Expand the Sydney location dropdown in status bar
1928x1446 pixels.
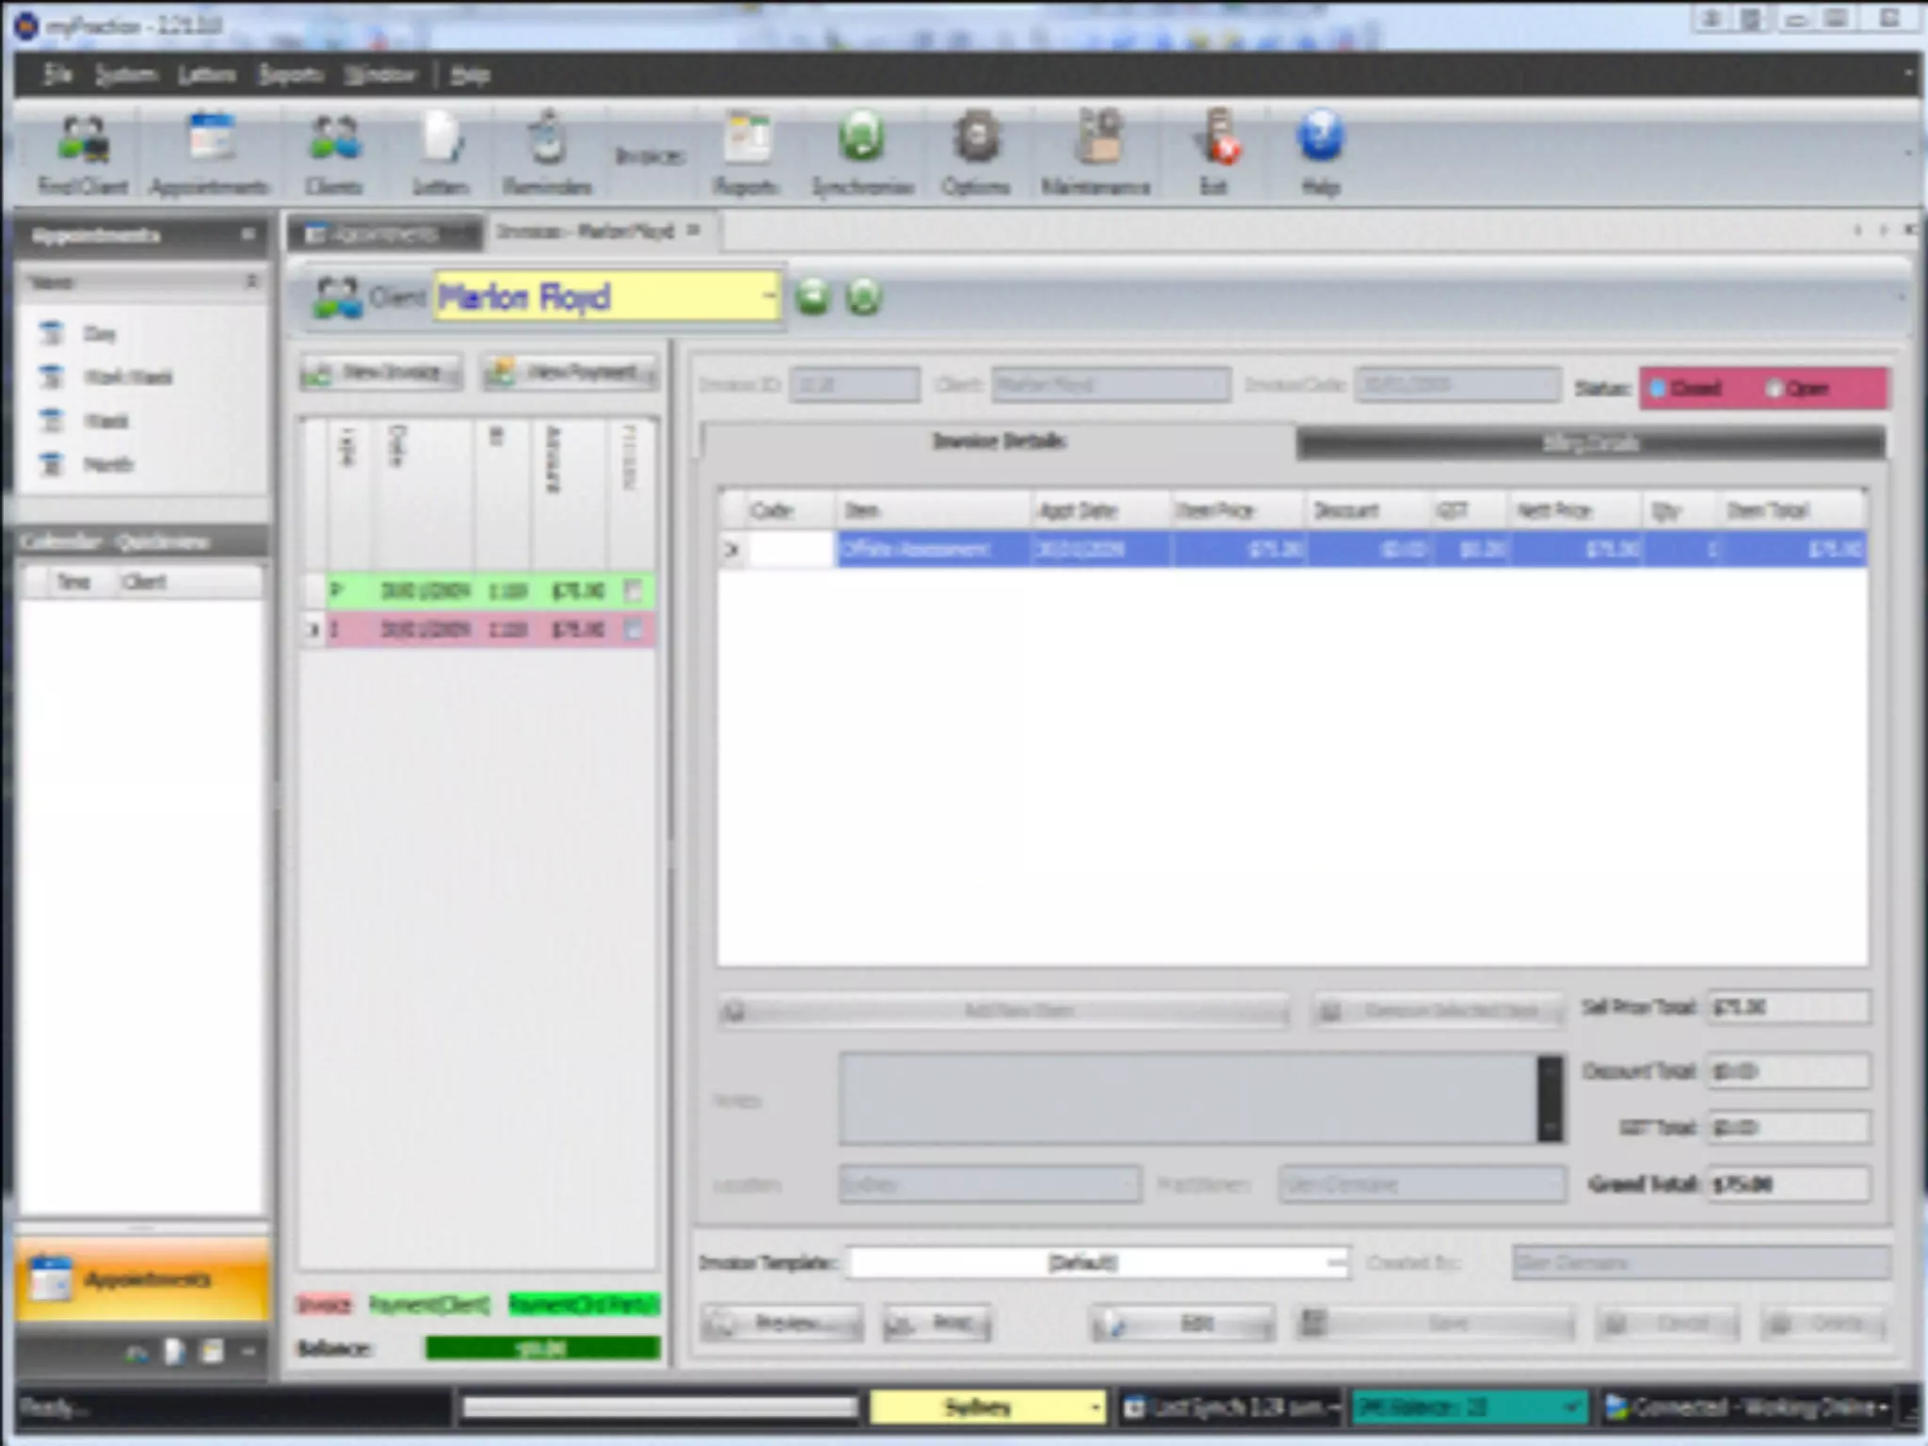point(1095,1408)
